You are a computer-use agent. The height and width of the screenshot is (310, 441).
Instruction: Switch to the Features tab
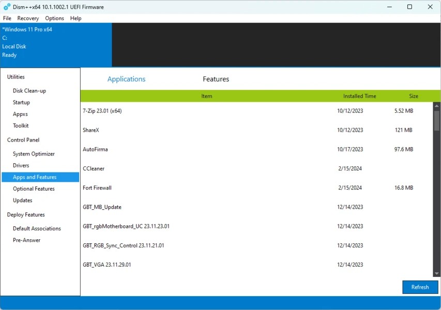(x=216, y=79)
